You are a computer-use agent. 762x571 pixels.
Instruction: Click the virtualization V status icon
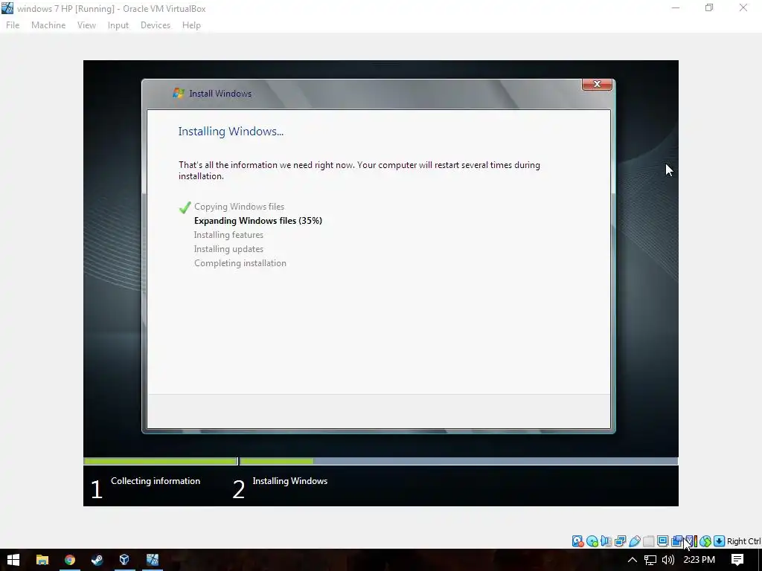pyautogui.click(x=691, y=541)
